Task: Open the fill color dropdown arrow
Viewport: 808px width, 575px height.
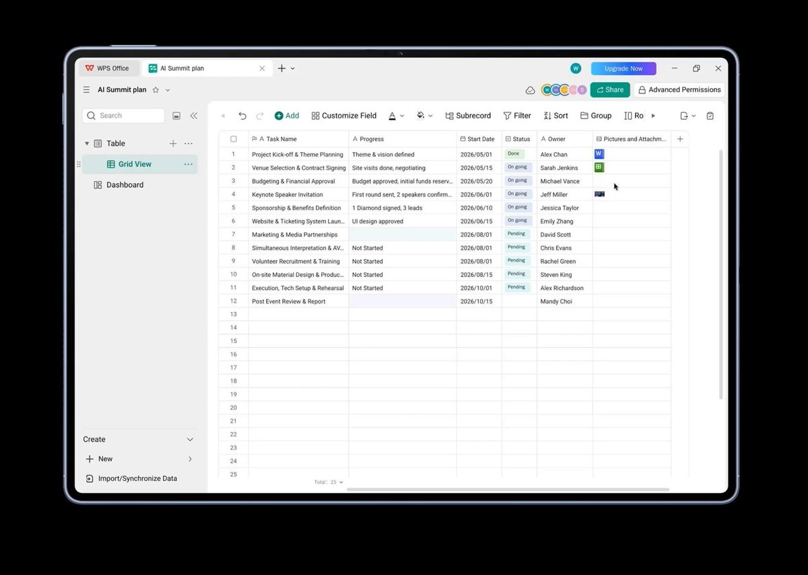Action: coord(431,116)
